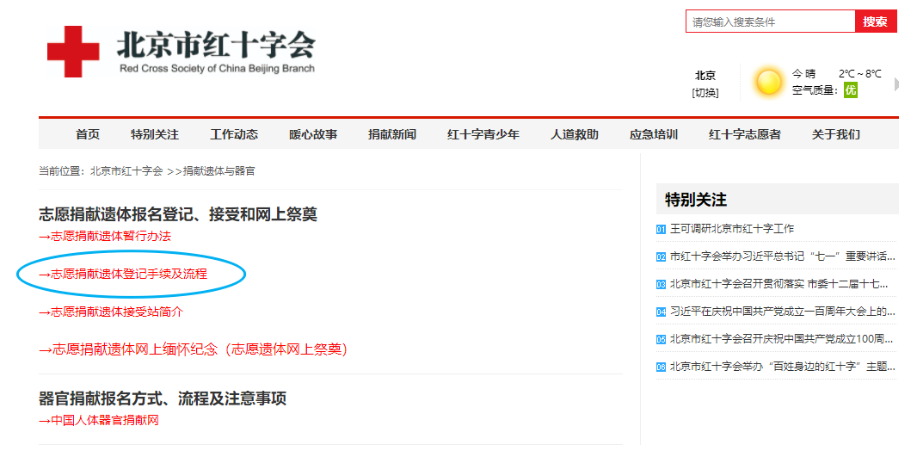The image size is (917, 457).
Task: Open news about 习近平总书记“七一”重要讲话
Action: [x=783, y=256]
